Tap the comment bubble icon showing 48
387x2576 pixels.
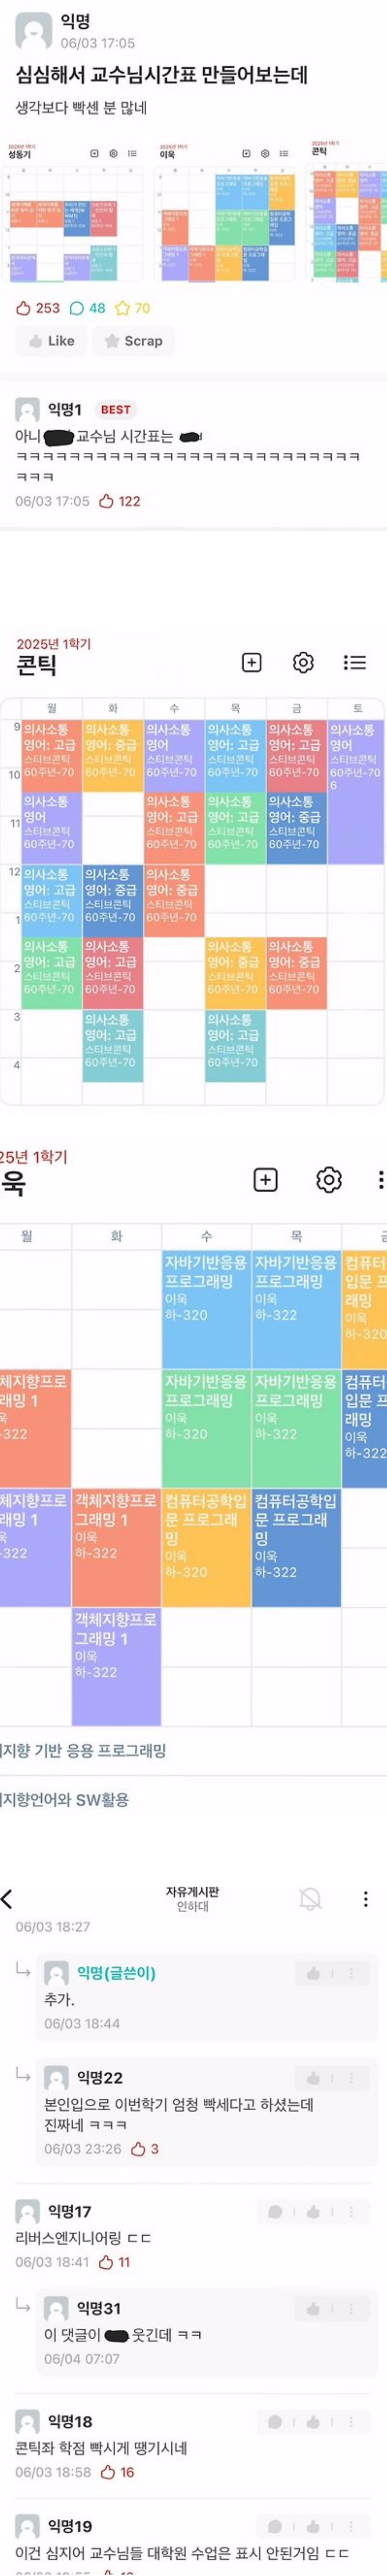pyautogui.click(x=77, y=308)
